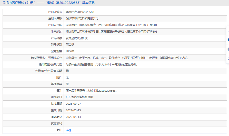Click the 产品储存条件及有效期 label
Viewport: 229px width, 136px height.
tap(48, 71)
